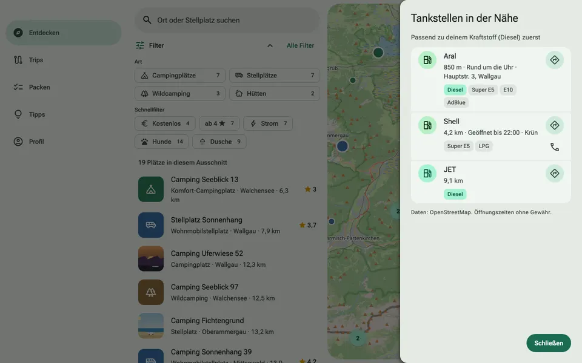Click the Camping Uferwiese 52 thumbnail
Image resolution: width=582 pixels, height=363 pixels.
pyautogui.click(x=151, y=258)
